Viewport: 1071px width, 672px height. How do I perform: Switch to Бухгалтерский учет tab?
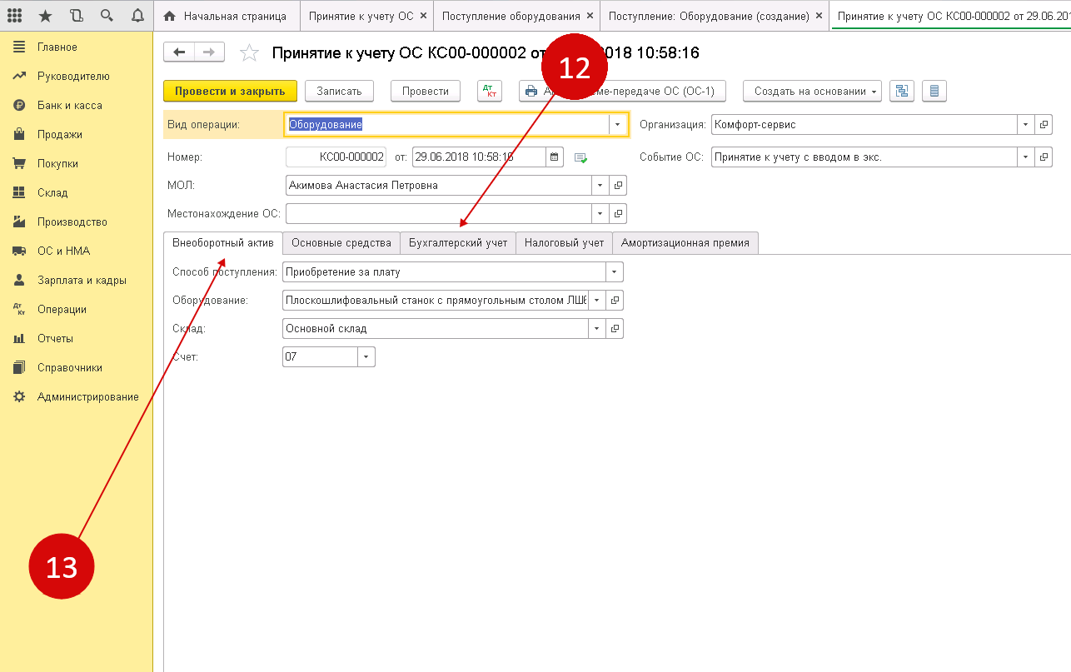coord(457,243)
